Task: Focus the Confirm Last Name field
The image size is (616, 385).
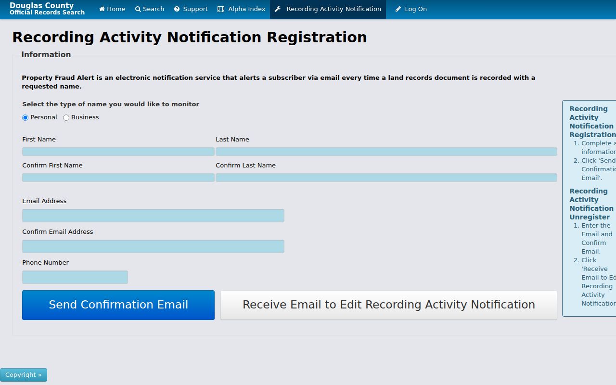Action: click(x=386, y=178)
